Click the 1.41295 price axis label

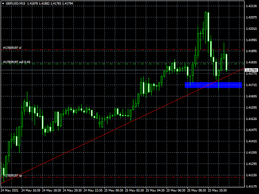(x=251, y=164)
